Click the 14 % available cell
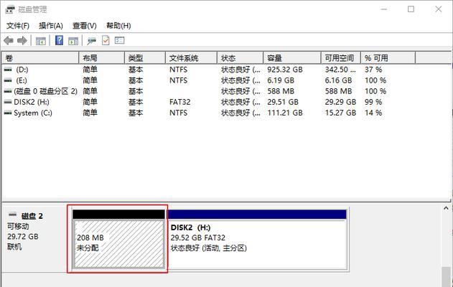 (373, 113)
